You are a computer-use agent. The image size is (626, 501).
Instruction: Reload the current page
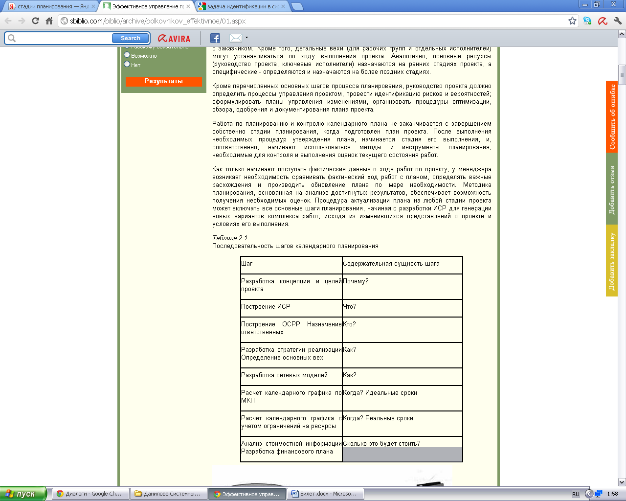35,21
